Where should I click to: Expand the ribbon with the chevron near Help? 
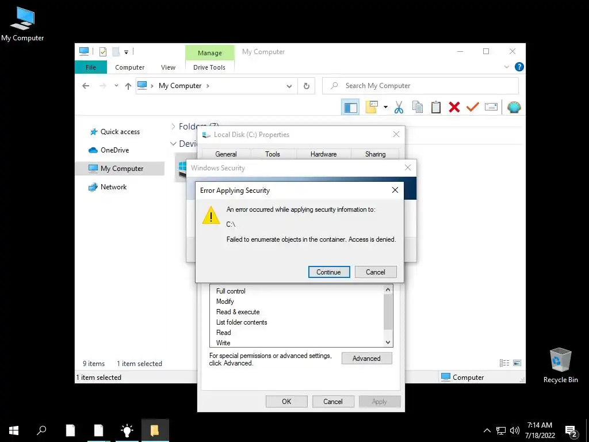tap(506, 67)
